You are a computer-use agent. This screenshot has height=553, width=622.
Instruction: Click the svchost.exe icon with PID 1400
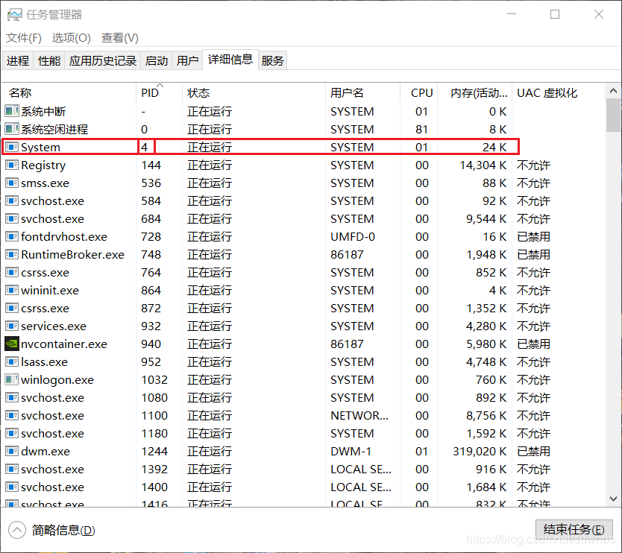[x=12, y=487]
